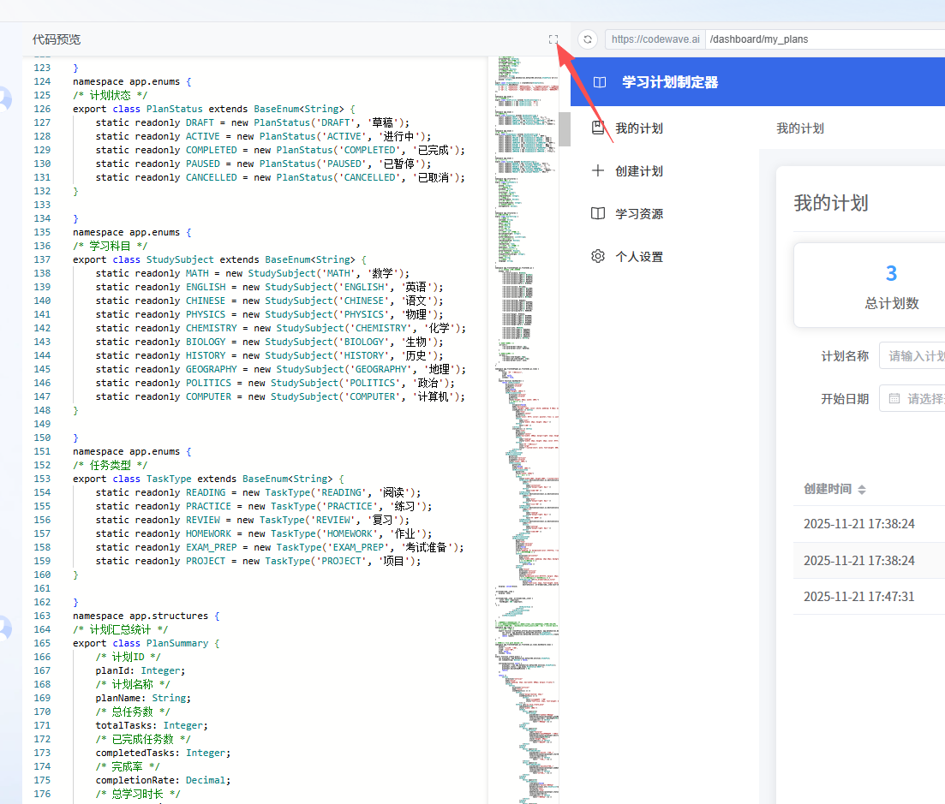
Task: Click the 总计划数 statistic card
Action: click(x=870, y=285)
